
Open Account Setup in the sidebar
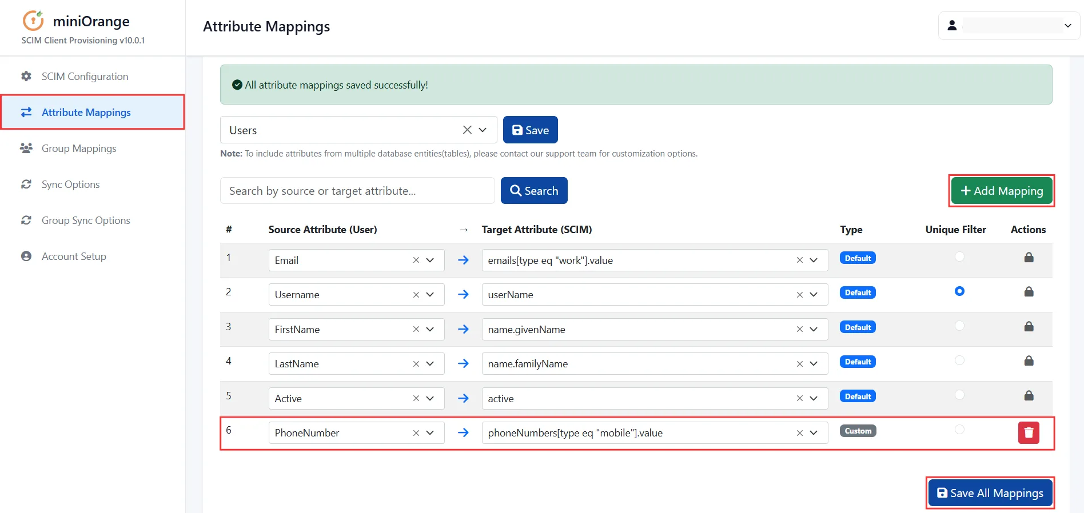[x=93, y=256]
